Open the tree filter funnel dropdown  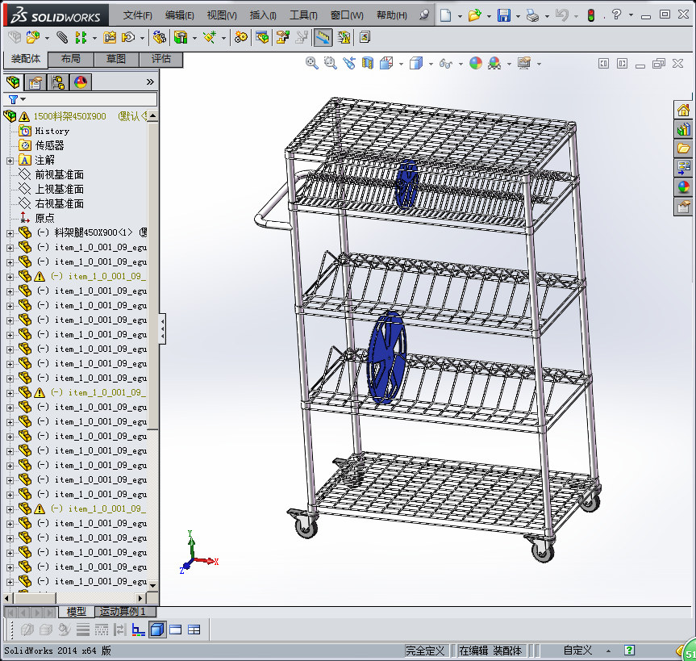tap(17, 99)
